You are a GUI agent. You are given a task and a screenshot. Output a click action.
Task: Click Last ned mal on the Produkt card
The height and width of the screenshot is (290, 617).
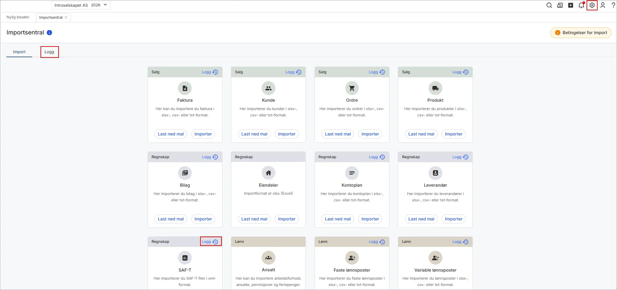click(x=421, y=134)
